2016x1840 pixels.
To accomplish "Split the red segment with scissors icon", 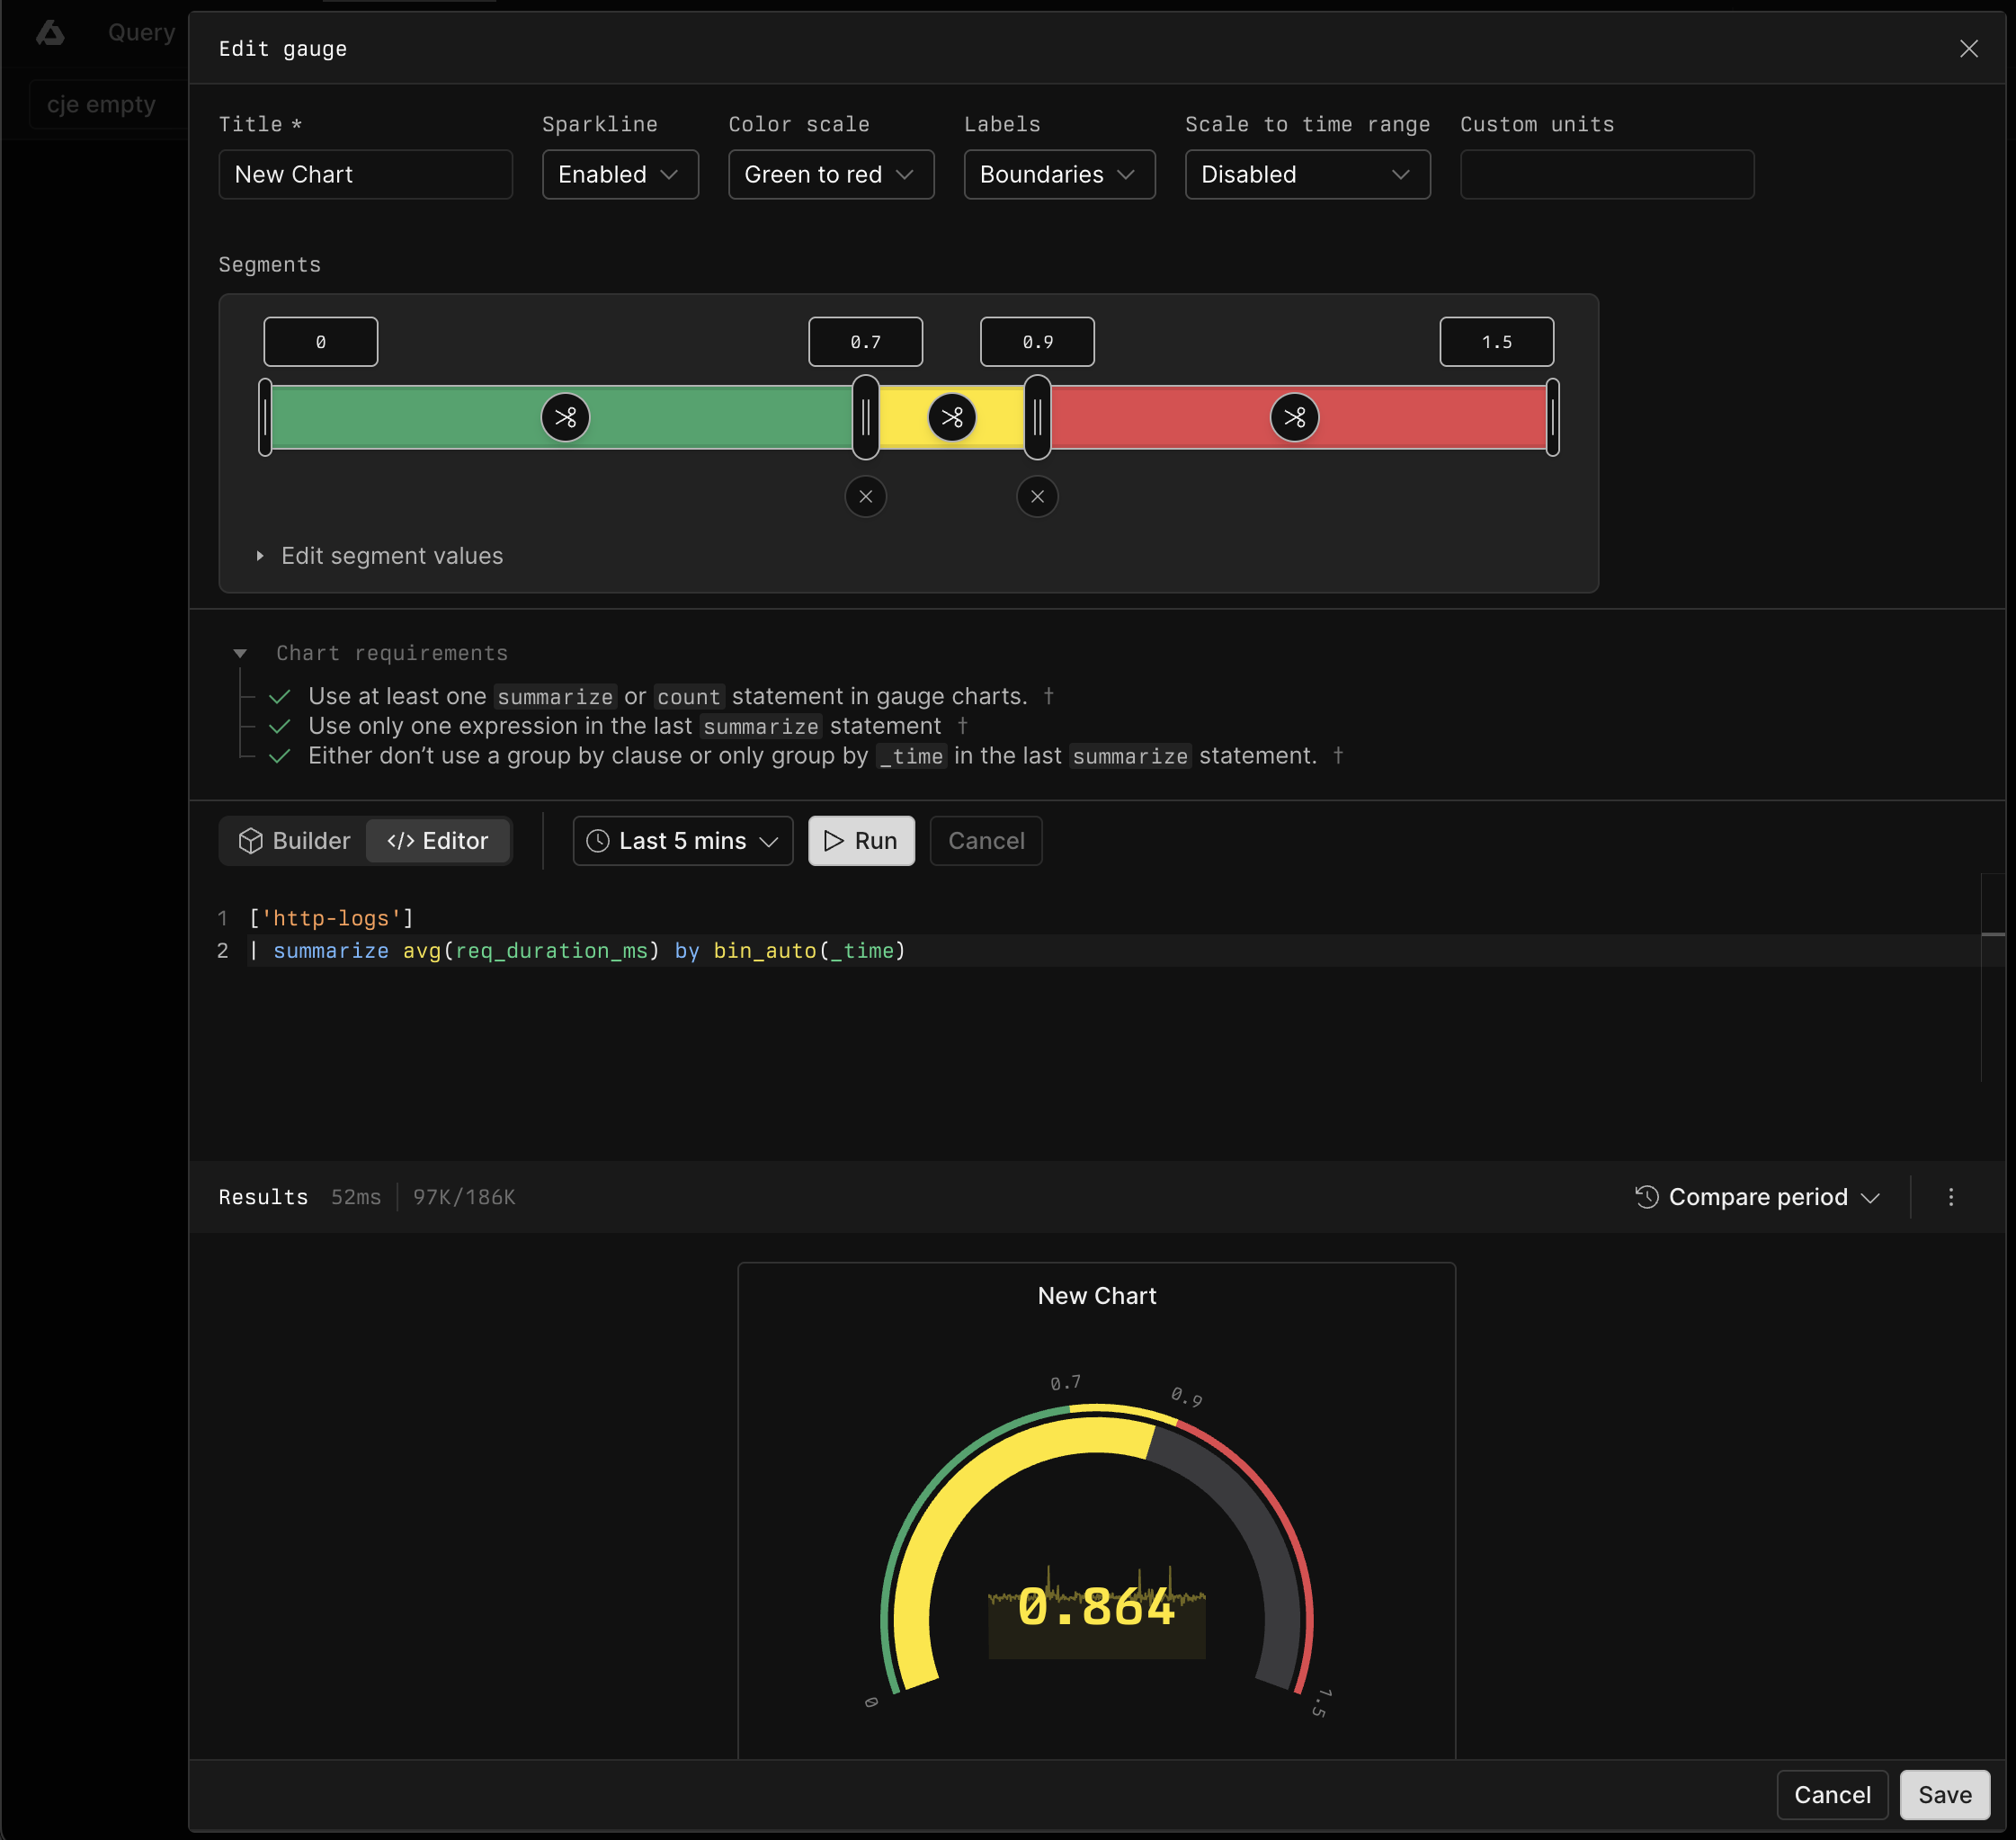I will 1294,417.
